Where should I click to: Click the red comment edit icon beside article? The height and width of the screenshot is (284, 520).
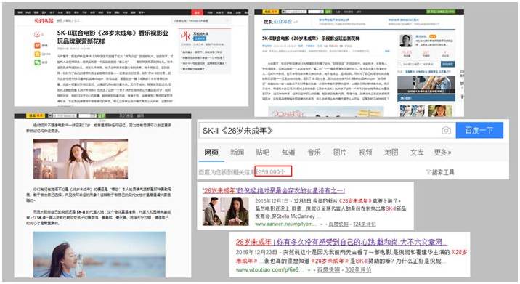click(x=37, y=35)
